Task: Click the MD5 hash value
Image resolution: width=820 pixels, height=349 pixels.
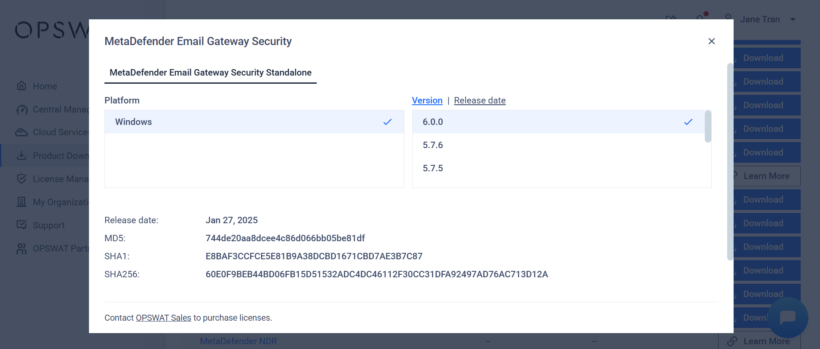Action: coord(285,238)
